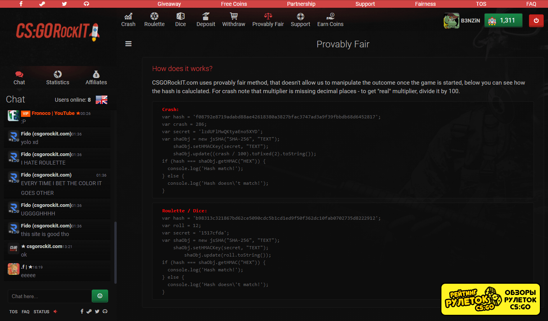
Task: Toggle sidebar with hamburger menu
Action: 128,44
